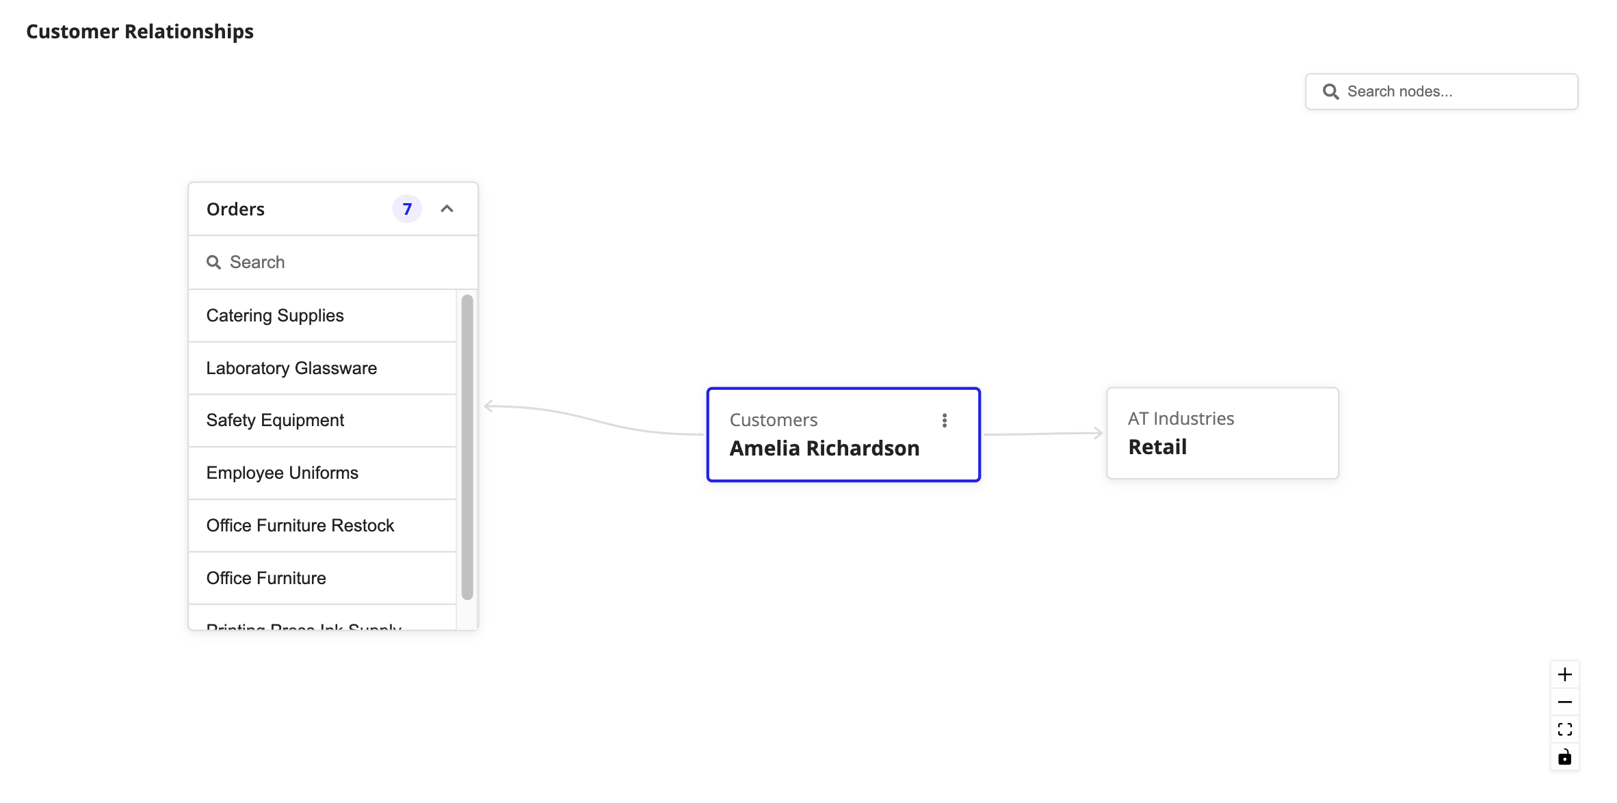Click the Orders count badge showing 7

[x=407, y=209]
